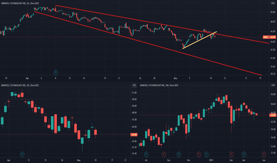
Task: Click the 28 date label on 1h time axis
Action: tap(154, 78)
